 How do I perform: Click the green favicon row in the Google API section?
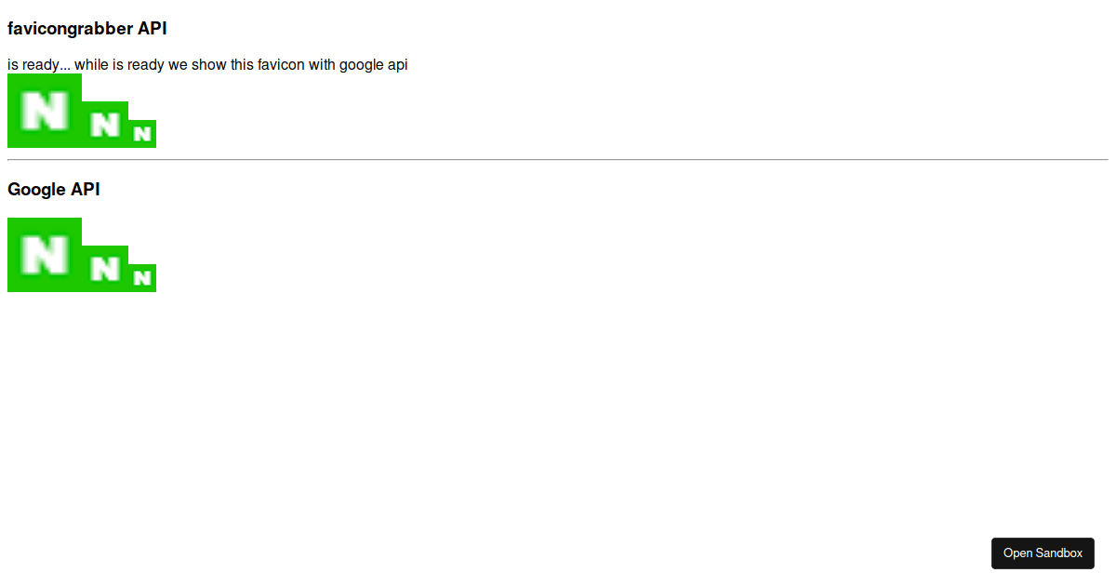click(x=81, y=254)
